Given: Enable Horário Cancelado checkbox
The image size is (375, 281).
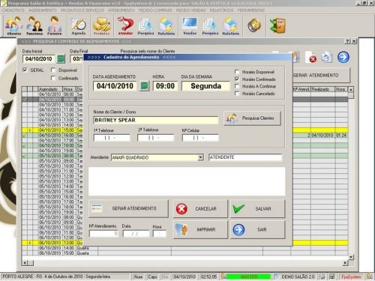Looking at the screenshot, I should tap(237, 94).
